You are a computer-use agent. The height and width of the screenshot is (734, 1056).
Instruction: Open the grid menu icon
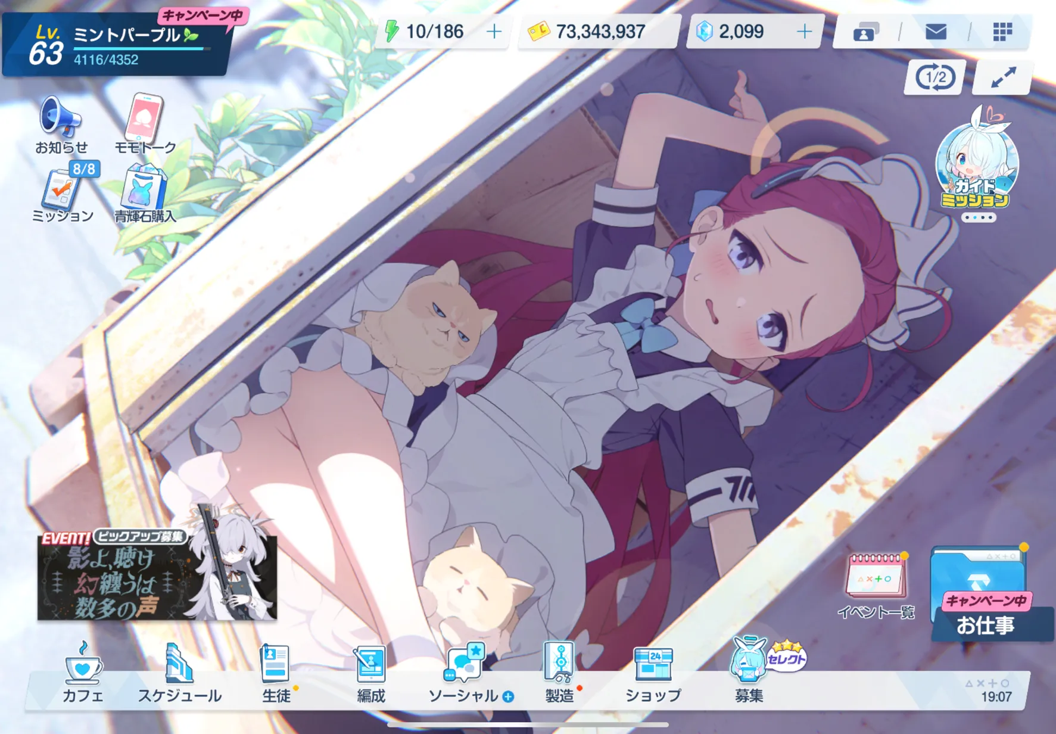coord(1002,32)
